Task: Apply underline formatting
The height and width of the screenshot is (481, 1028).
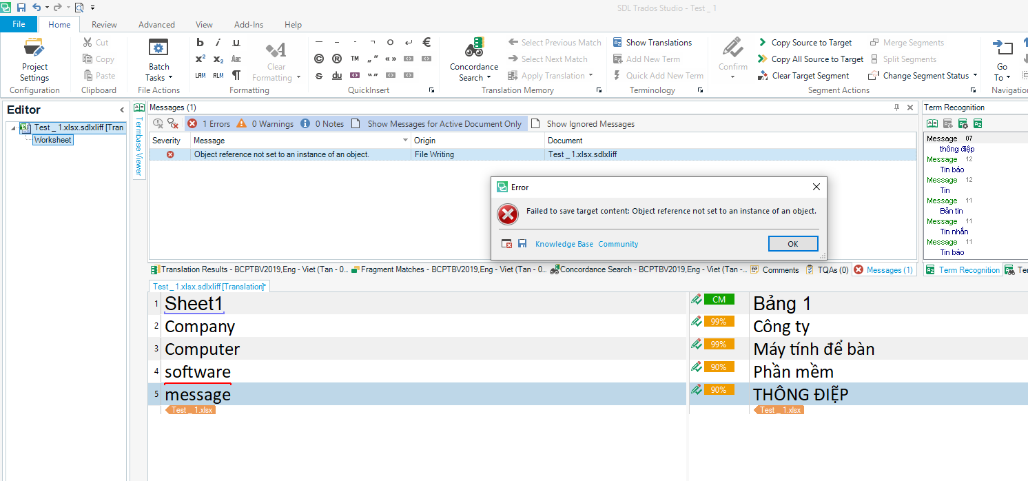Action: 236,43
